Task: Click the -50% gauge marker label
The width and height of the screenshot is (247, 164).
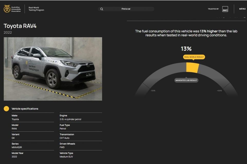Action: [153, 91]
